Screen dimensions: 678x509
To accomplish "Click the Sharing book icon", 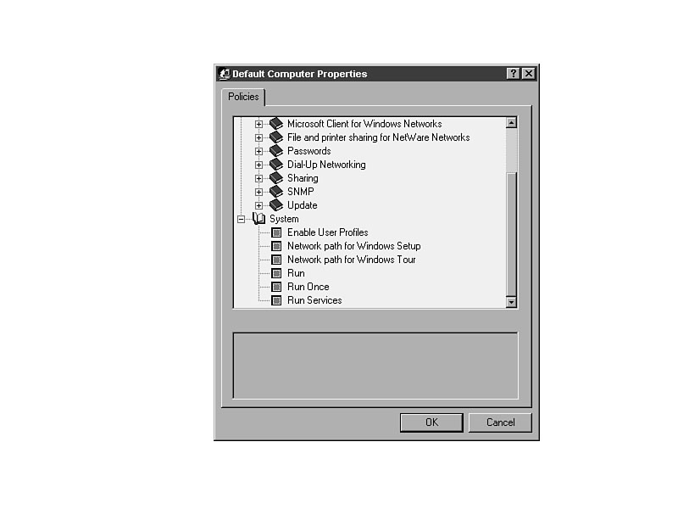I will 276,178.
